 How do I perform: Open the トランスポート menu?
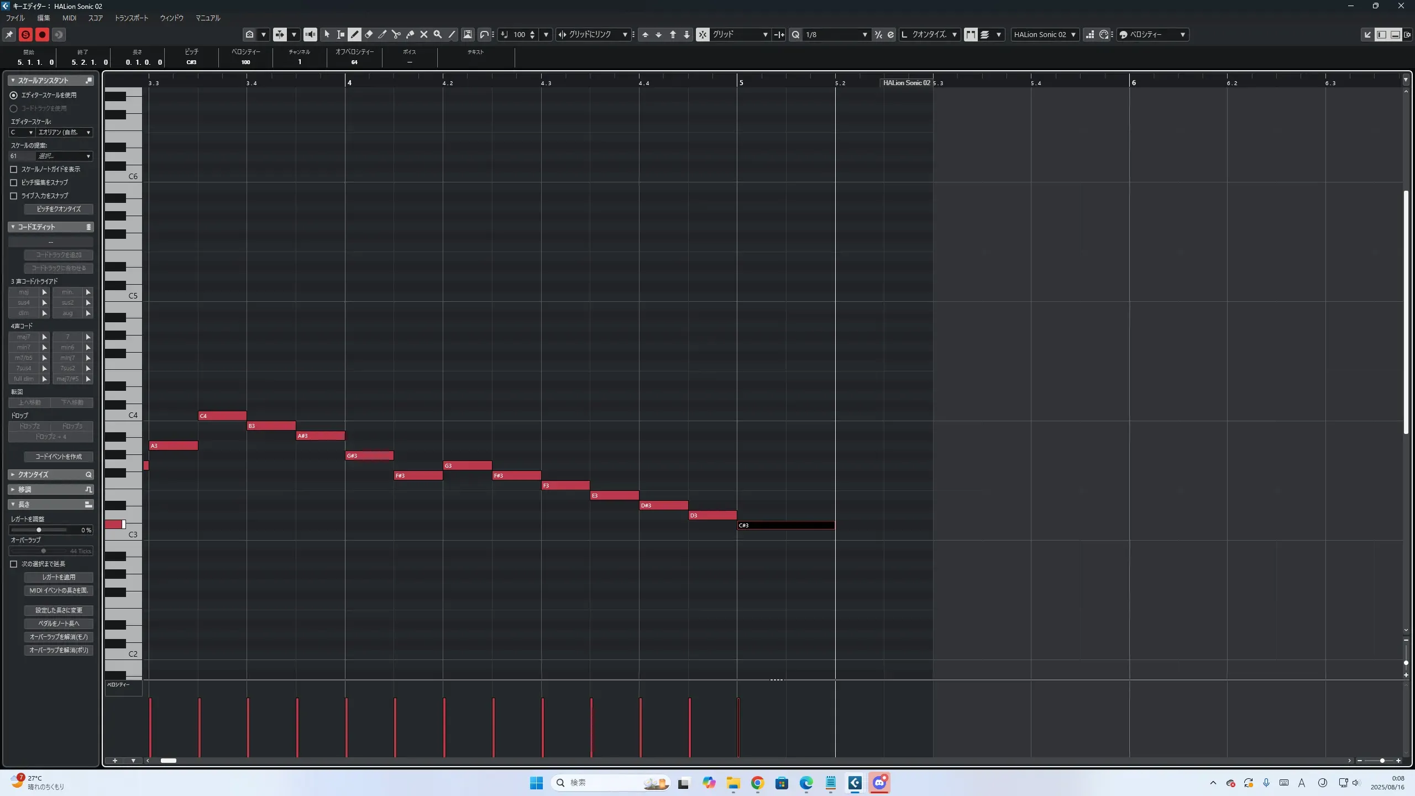click(x=132, y=18)
